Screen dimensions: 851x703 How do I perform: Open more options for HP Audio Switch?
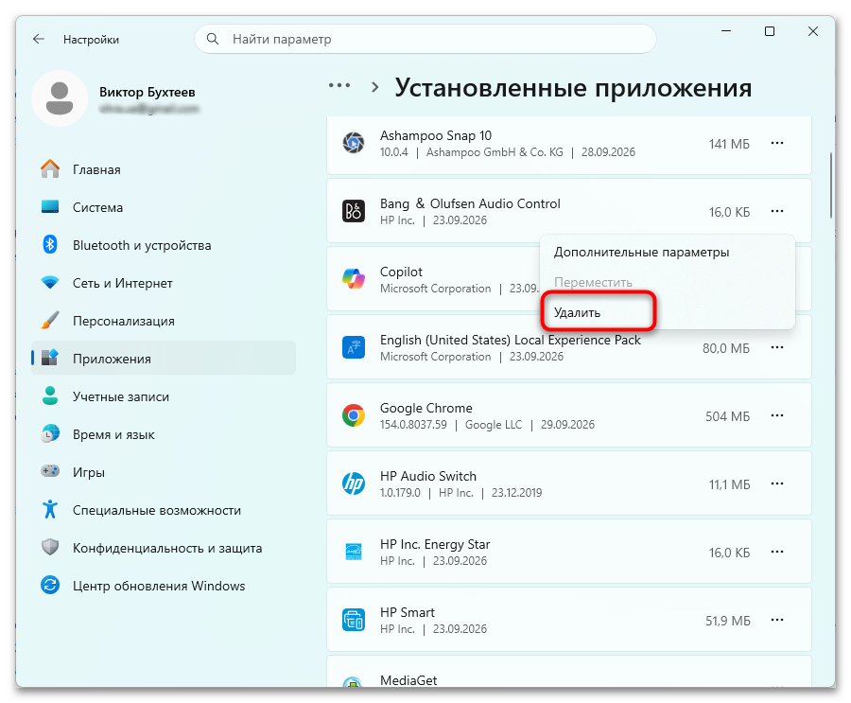(x=776, y=483)
